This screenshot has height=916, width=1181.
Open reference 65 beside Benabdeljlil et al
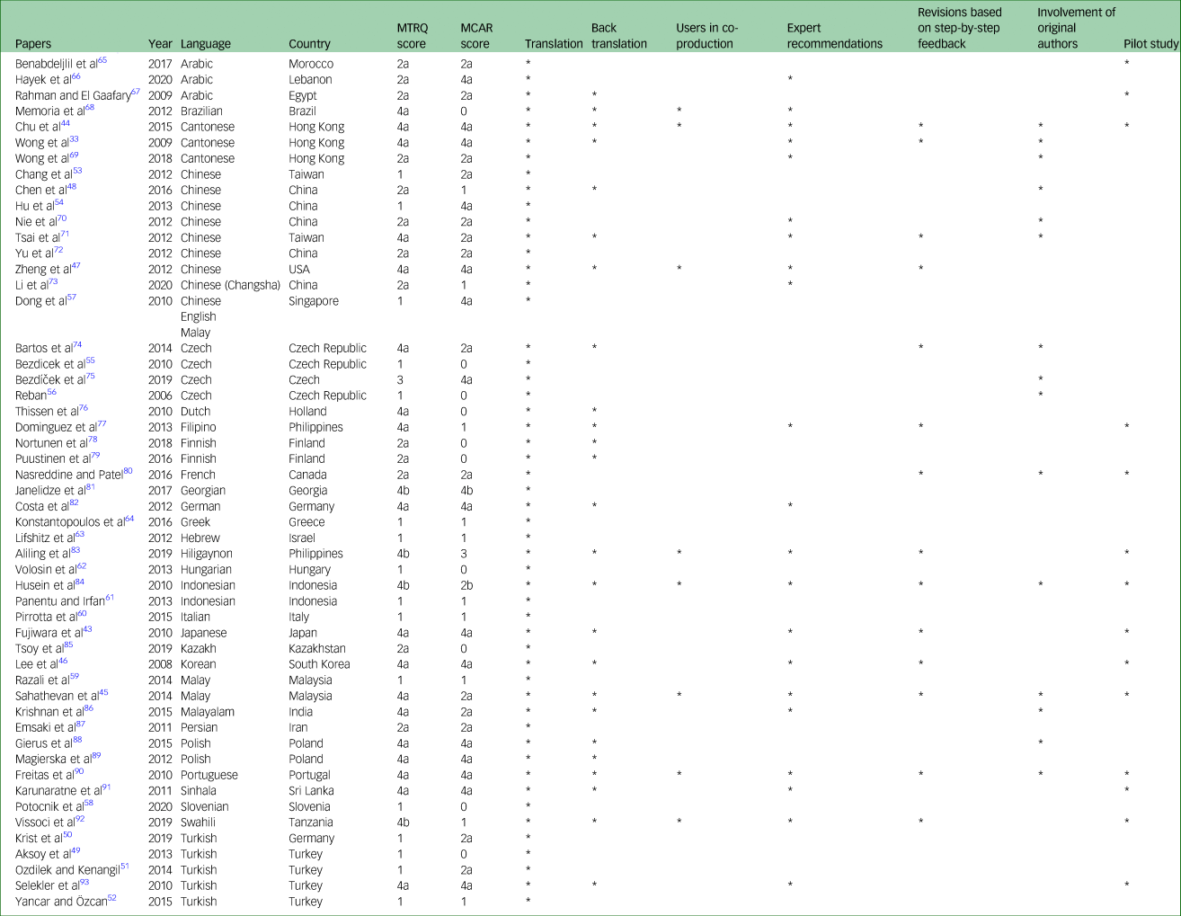[x=102, y=60]
